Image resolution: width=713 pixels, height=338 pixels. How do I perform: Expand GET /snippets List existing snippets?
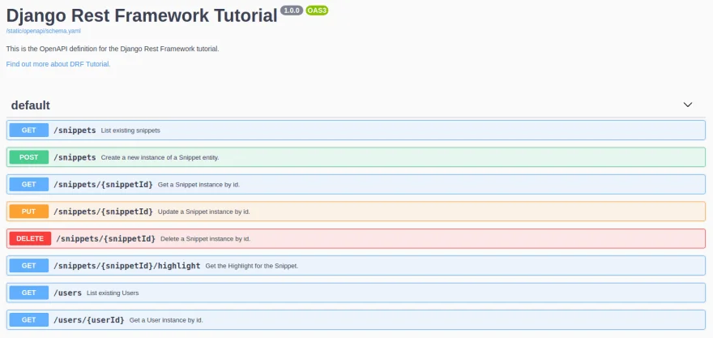pyautogui.click(x=356, y=130)
